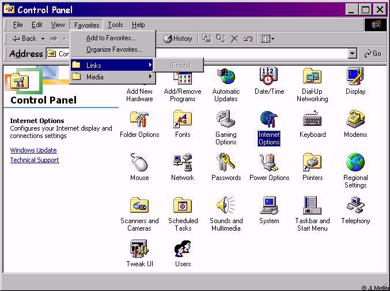Open the View menu
The width and height of the screenshot is (390, 291).
coord(58,25)
